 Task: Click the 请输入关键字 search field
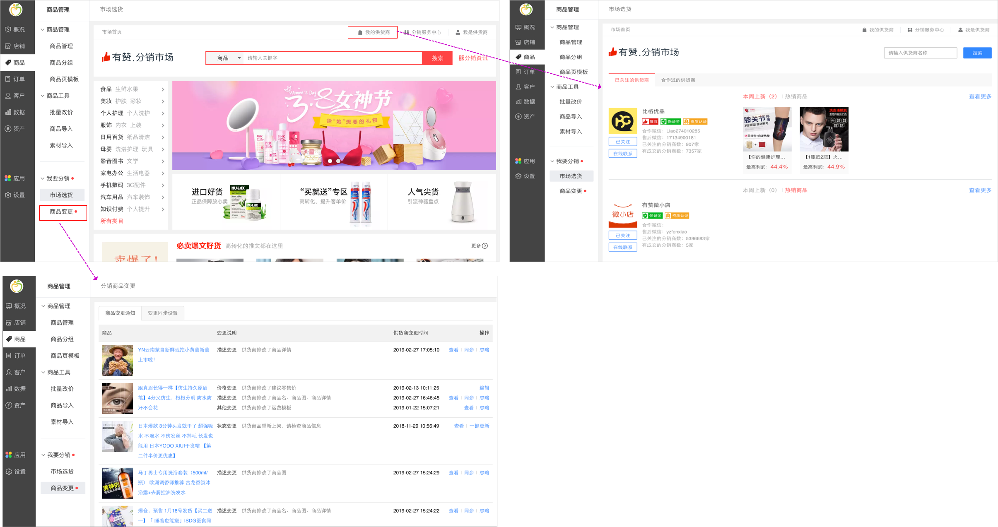[x=333, y=58]
